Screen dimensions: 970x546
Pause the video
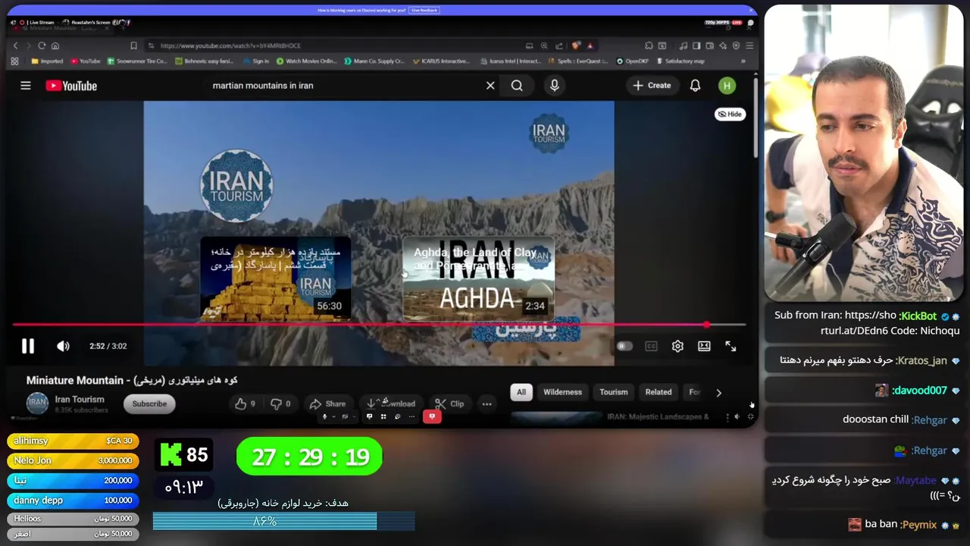(x=28, y=346)
